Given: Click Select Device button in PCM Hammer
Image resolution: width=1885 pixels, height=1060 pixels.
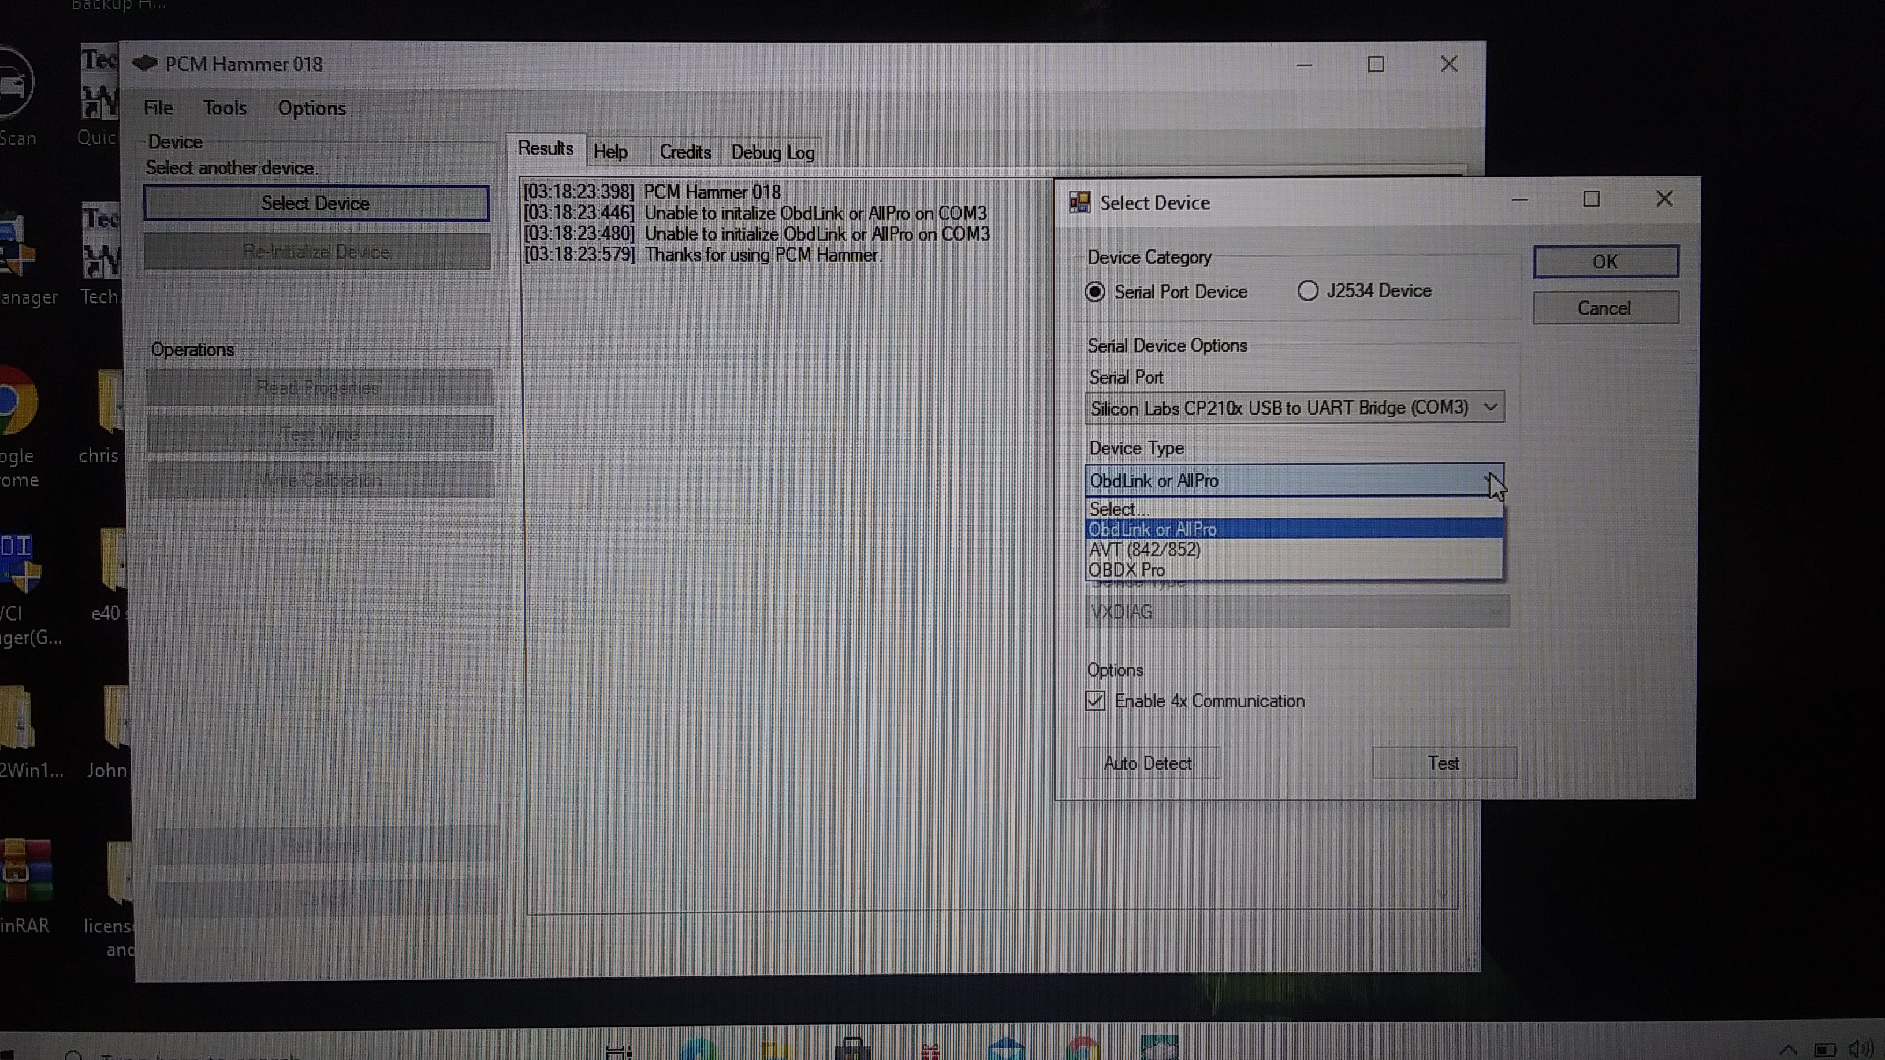Looking at the screenshot, I should [x=316, y=203].
